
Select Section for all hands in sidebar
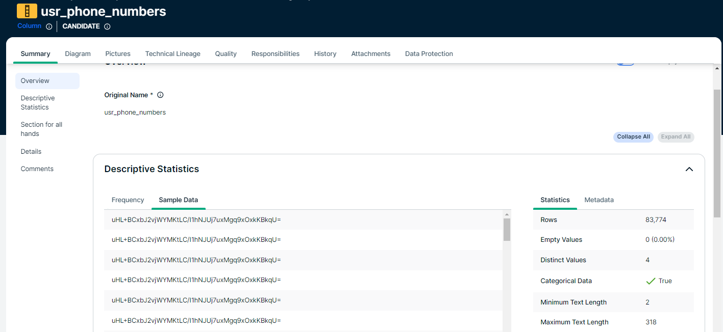tap(41, 129)
